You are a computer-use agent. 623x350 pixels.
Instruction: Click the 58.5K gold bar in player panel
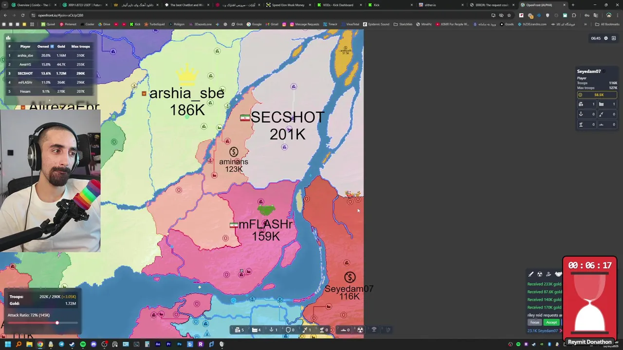click(597, 95)
